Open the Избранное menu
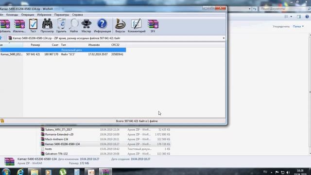Image resolution: width=311 pixels, height=175 pixels. (x=44, y=15)
